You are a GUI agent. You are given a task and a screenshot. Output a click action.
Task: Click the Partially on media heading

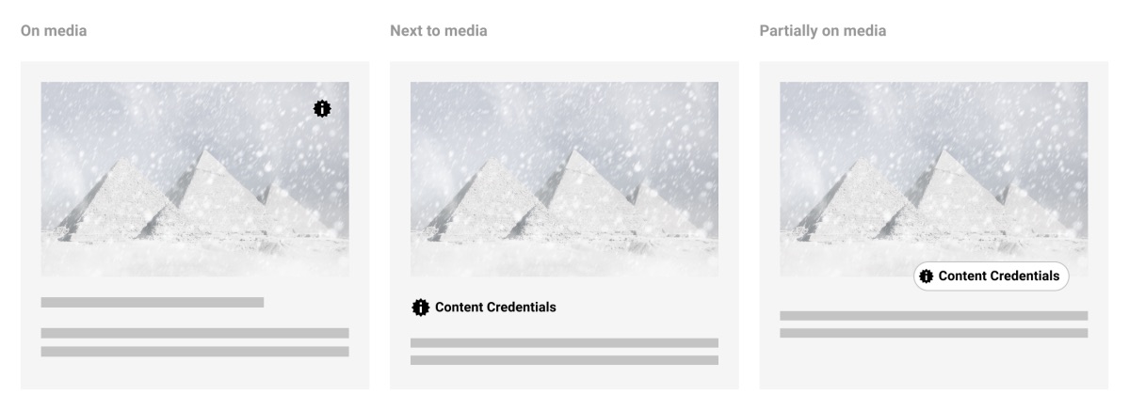822,31
